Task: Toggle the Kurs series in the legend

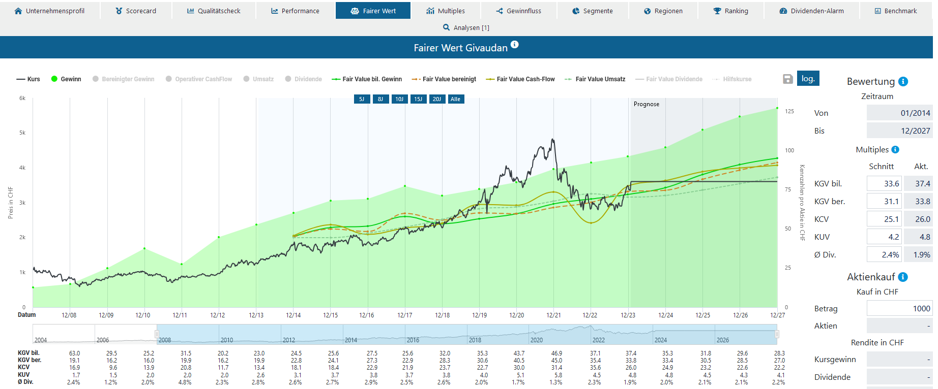Action: click(28, 79)
